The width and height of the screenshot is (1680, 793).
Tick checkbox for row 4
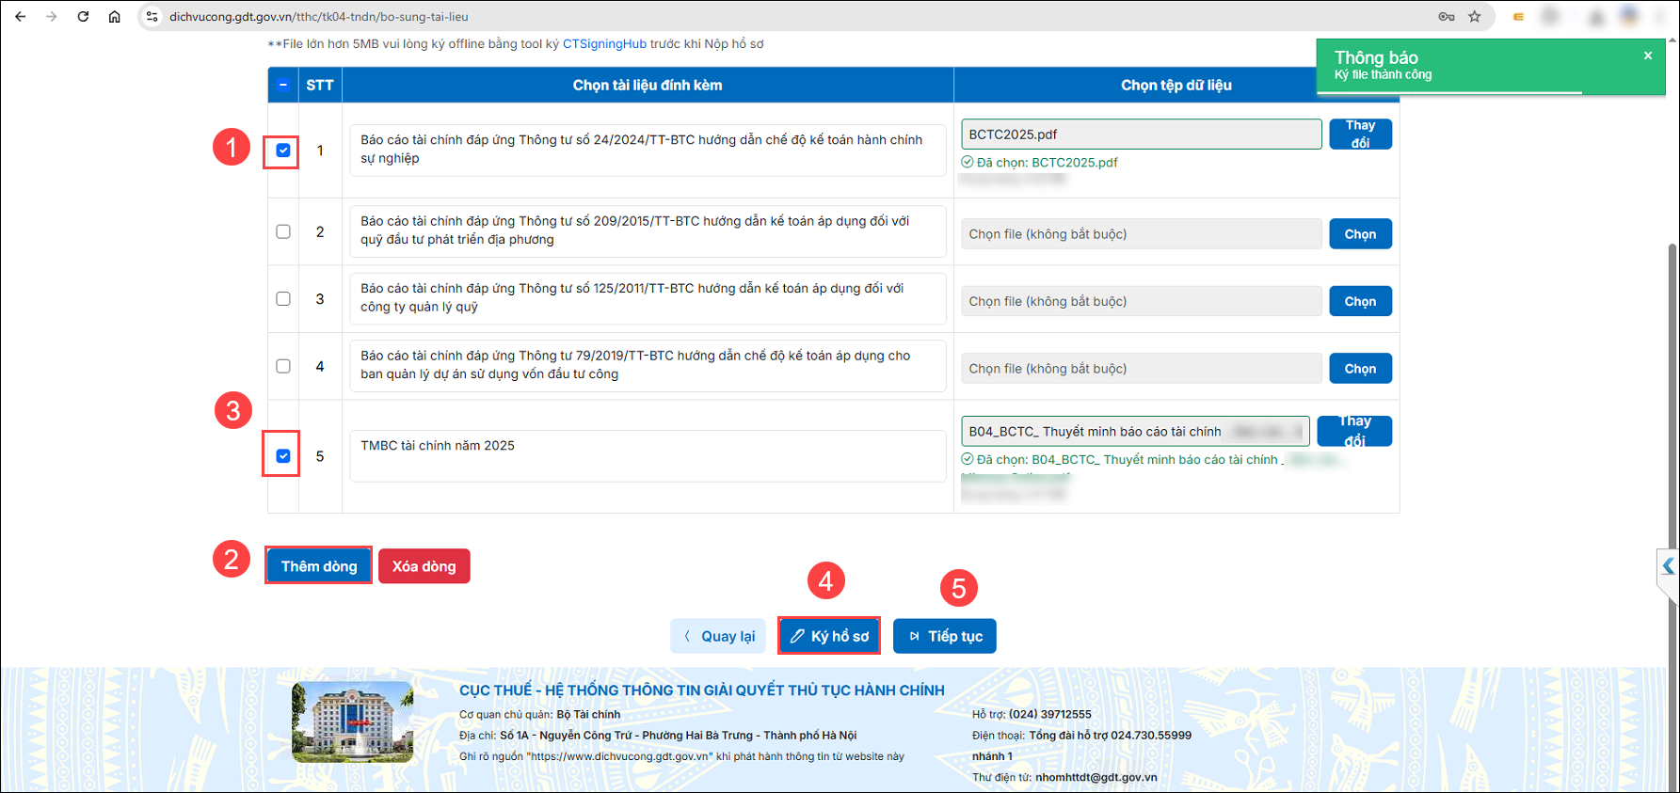[283, 366]
